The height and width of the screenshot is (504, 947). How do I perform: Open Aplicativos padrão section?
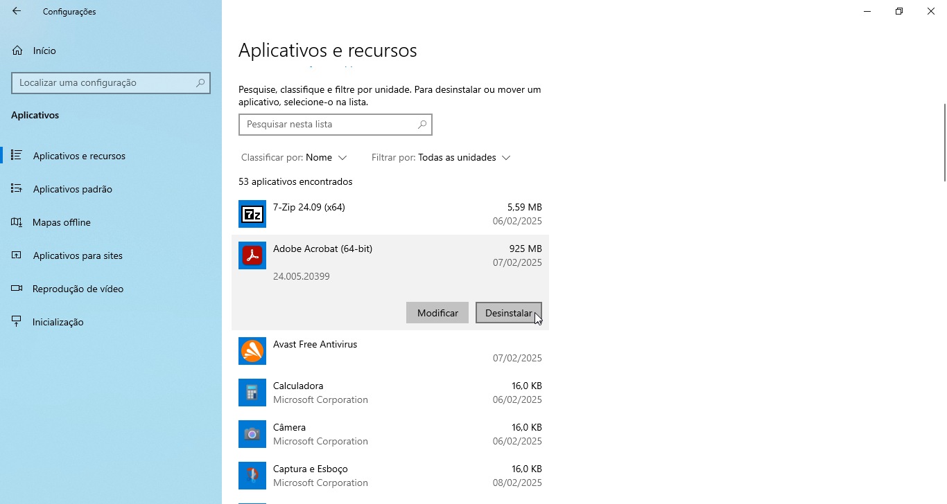111,189
